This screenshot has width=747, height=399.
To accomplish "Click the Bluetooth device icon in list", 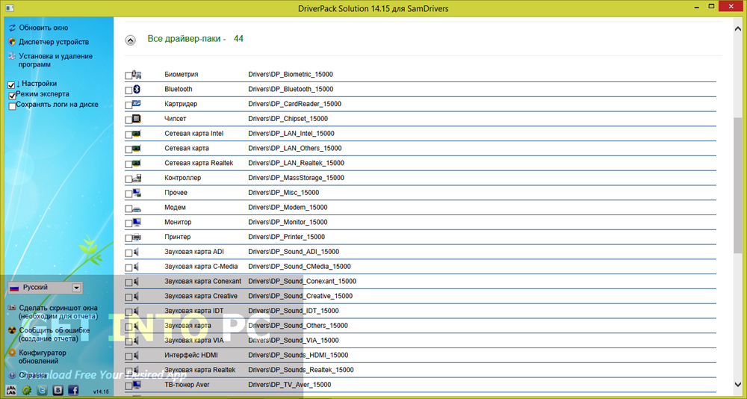I will (137, 89).
